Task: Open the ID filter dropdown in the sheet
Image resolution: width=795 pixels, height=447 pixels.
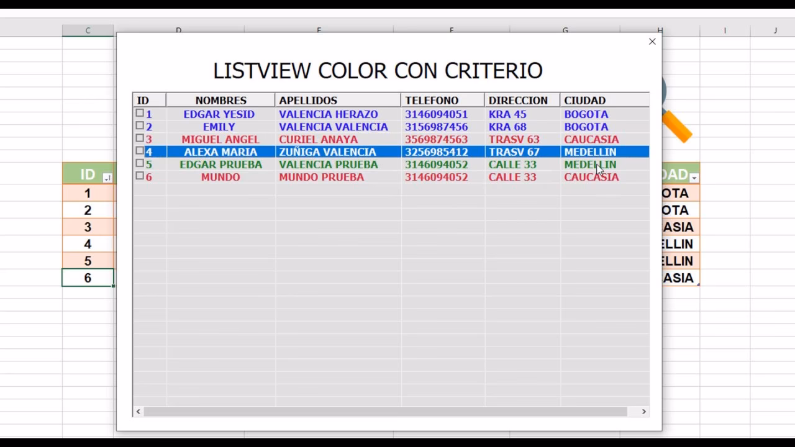Action: (107, 178)
